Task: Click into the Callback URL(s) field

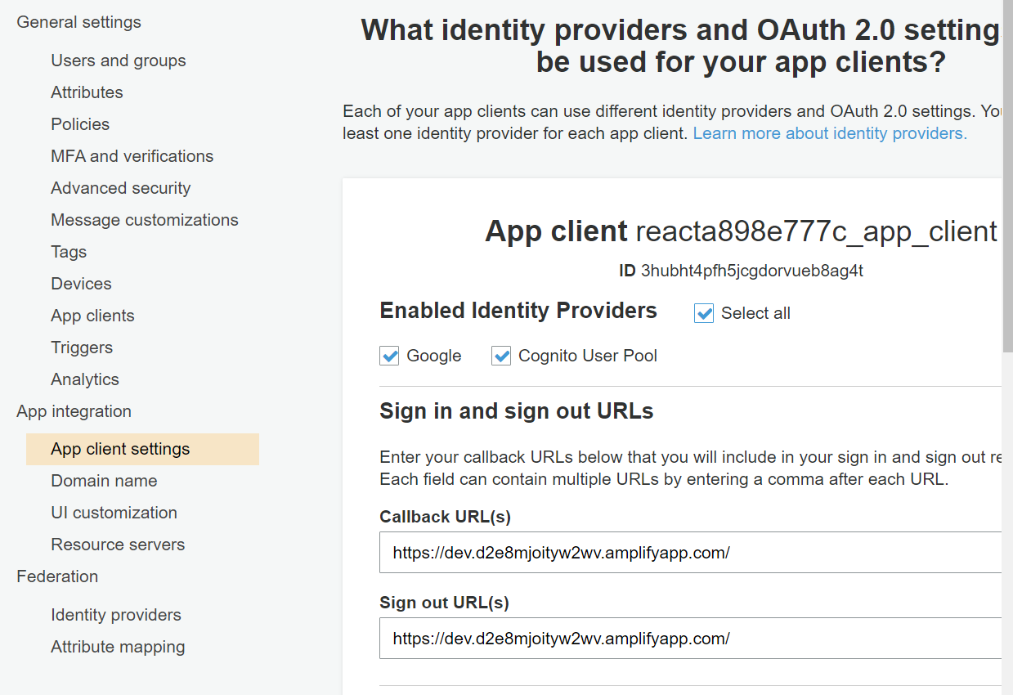Action: point(691,553)
